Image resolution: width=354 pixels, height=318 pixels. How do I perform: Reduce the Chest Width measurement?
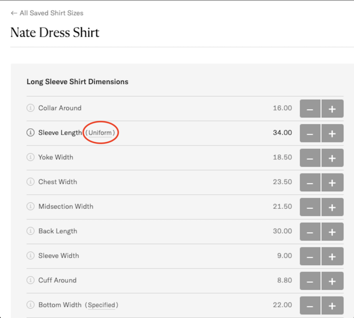[x=310, y=183]
